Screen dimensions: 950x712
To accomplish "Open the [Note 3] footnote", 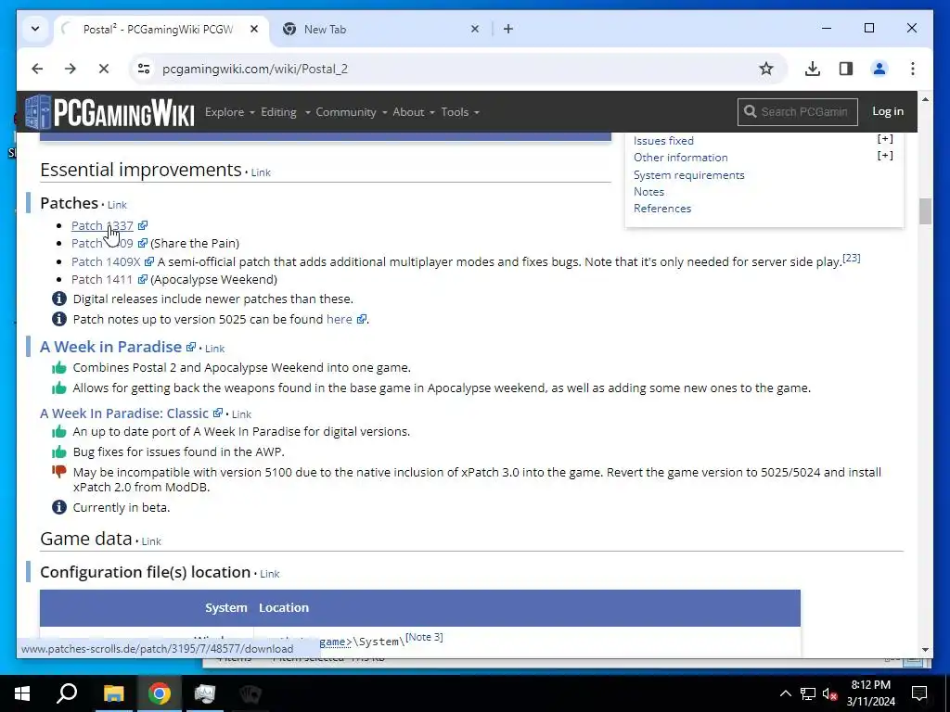I will pyautogui.click(x=424, y=637).
